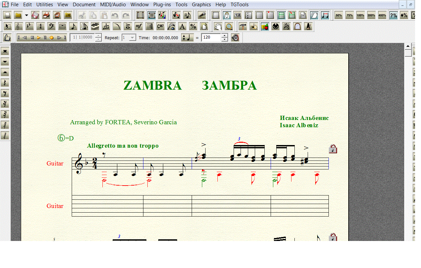The width and height of the screenshot is (421, 268).
Task: Choose the Key Signature tool
Action: coord(29,26)
